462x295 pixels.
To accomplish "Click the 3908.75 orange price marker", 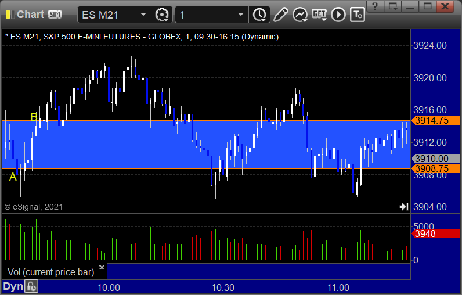I will click(435, 168).
